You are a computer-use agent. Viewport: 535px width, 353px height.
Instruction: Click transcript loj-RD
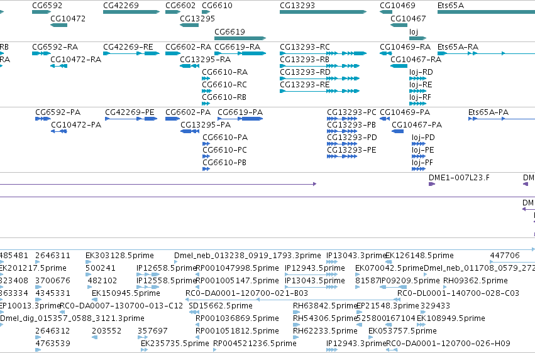coord(421,72)
